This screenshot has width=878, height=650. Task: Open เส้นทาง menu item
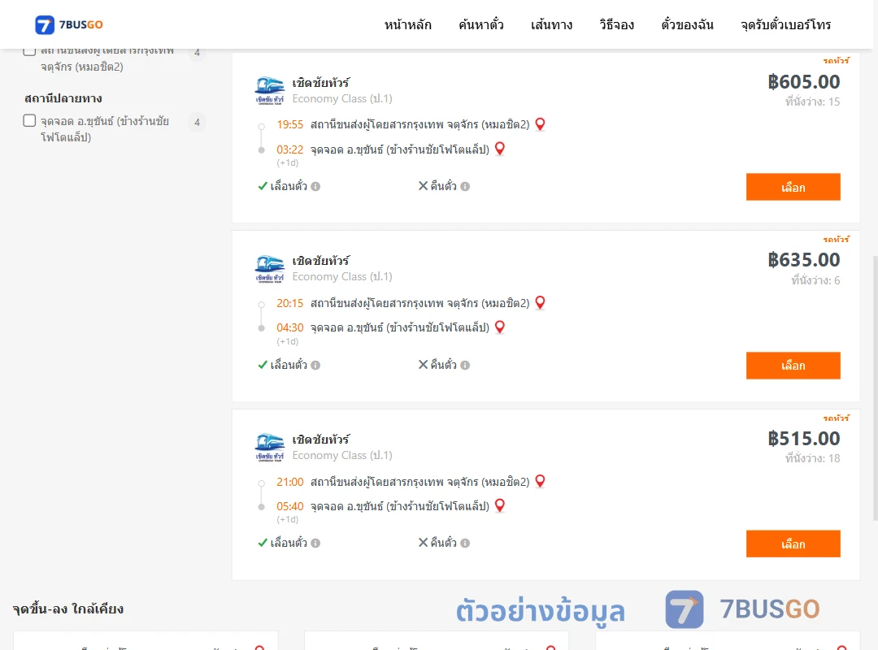(x=551, y=24)
